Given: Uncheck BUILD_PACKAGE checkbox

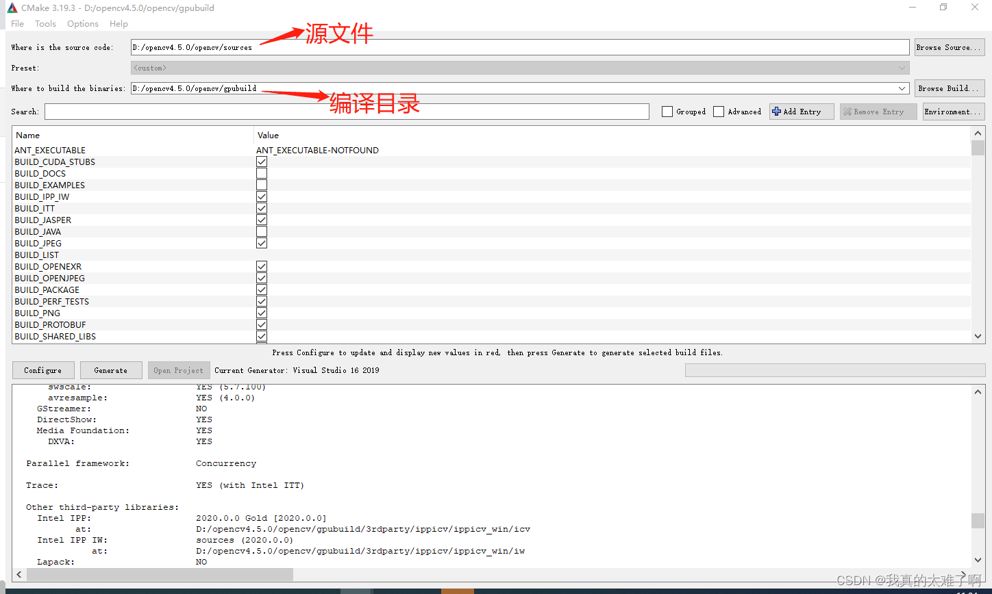Looking at the screenshot, I should [x=262, y=290].
